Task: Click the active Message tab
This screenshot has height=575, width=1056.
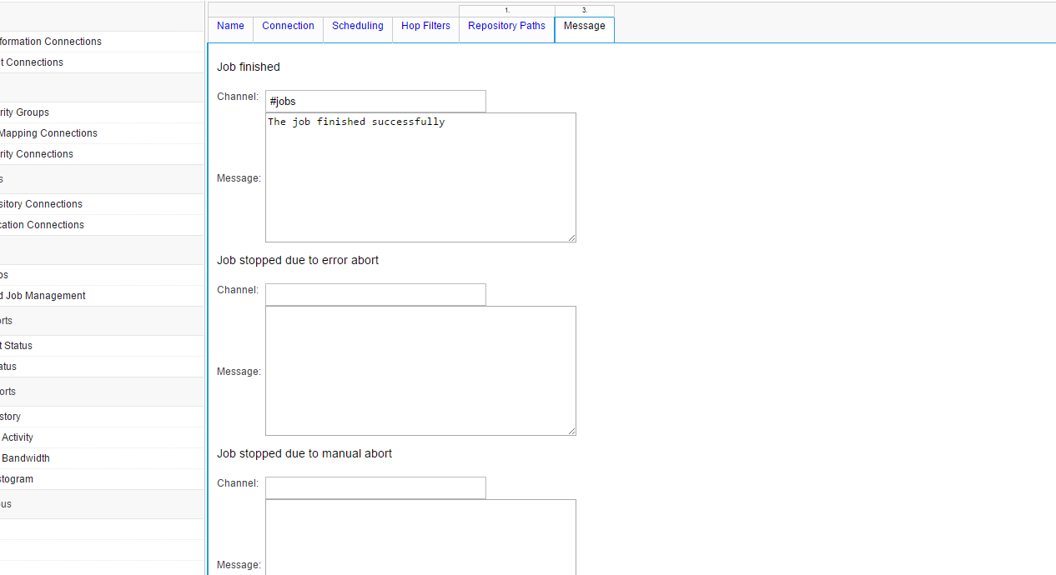Action: click(x=584, y=26)
